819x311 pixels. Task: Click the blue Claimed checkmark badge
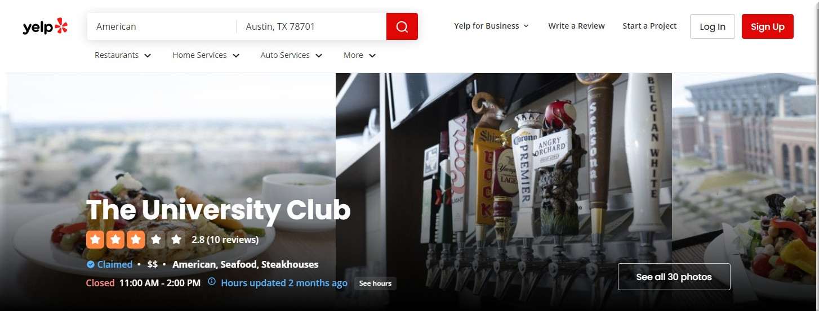(x=90, y=264)
